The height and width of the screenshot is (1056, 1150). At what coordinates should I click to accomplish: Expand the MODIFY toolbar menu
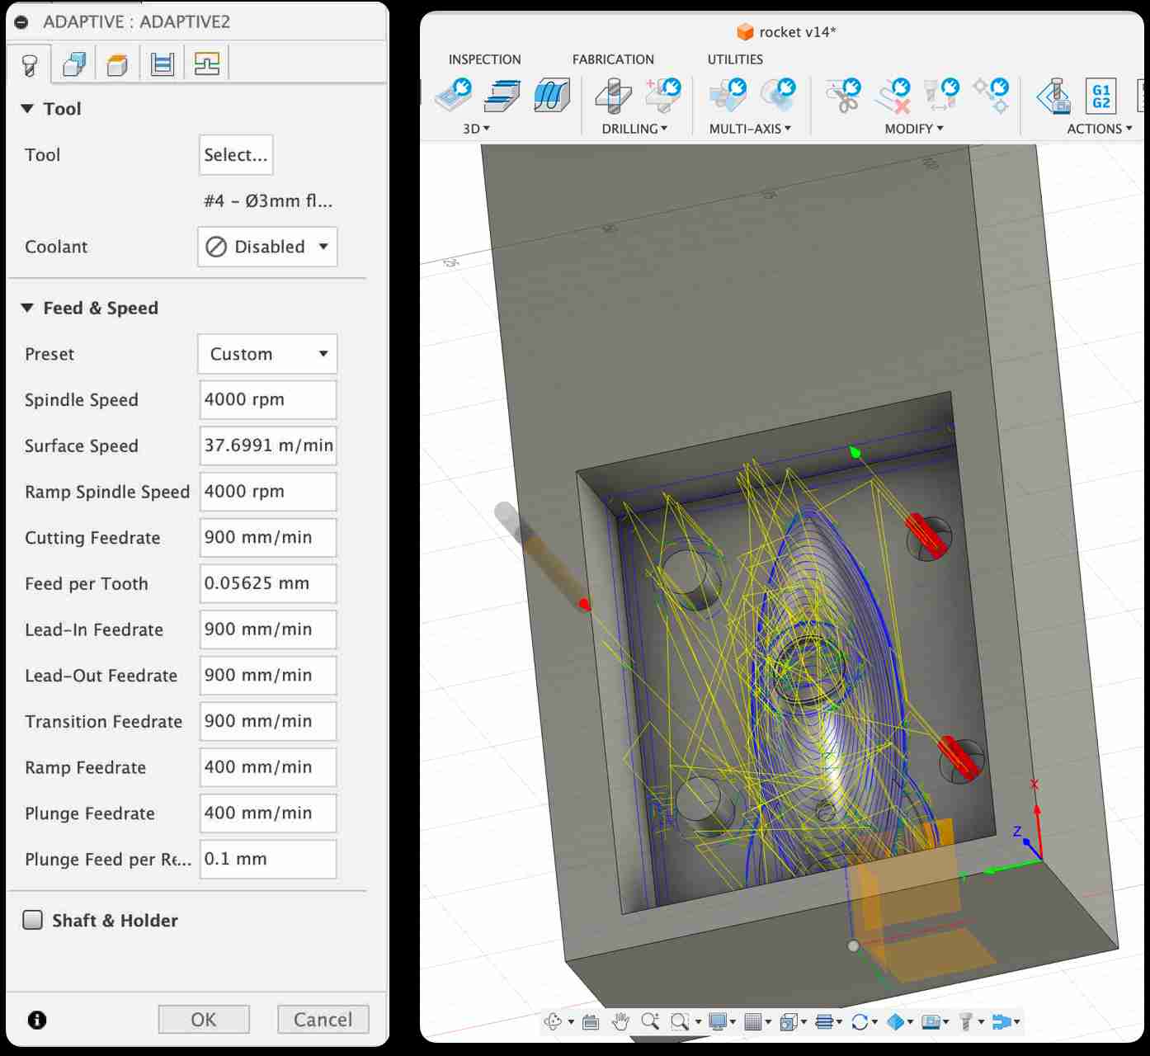click(914, 129)
